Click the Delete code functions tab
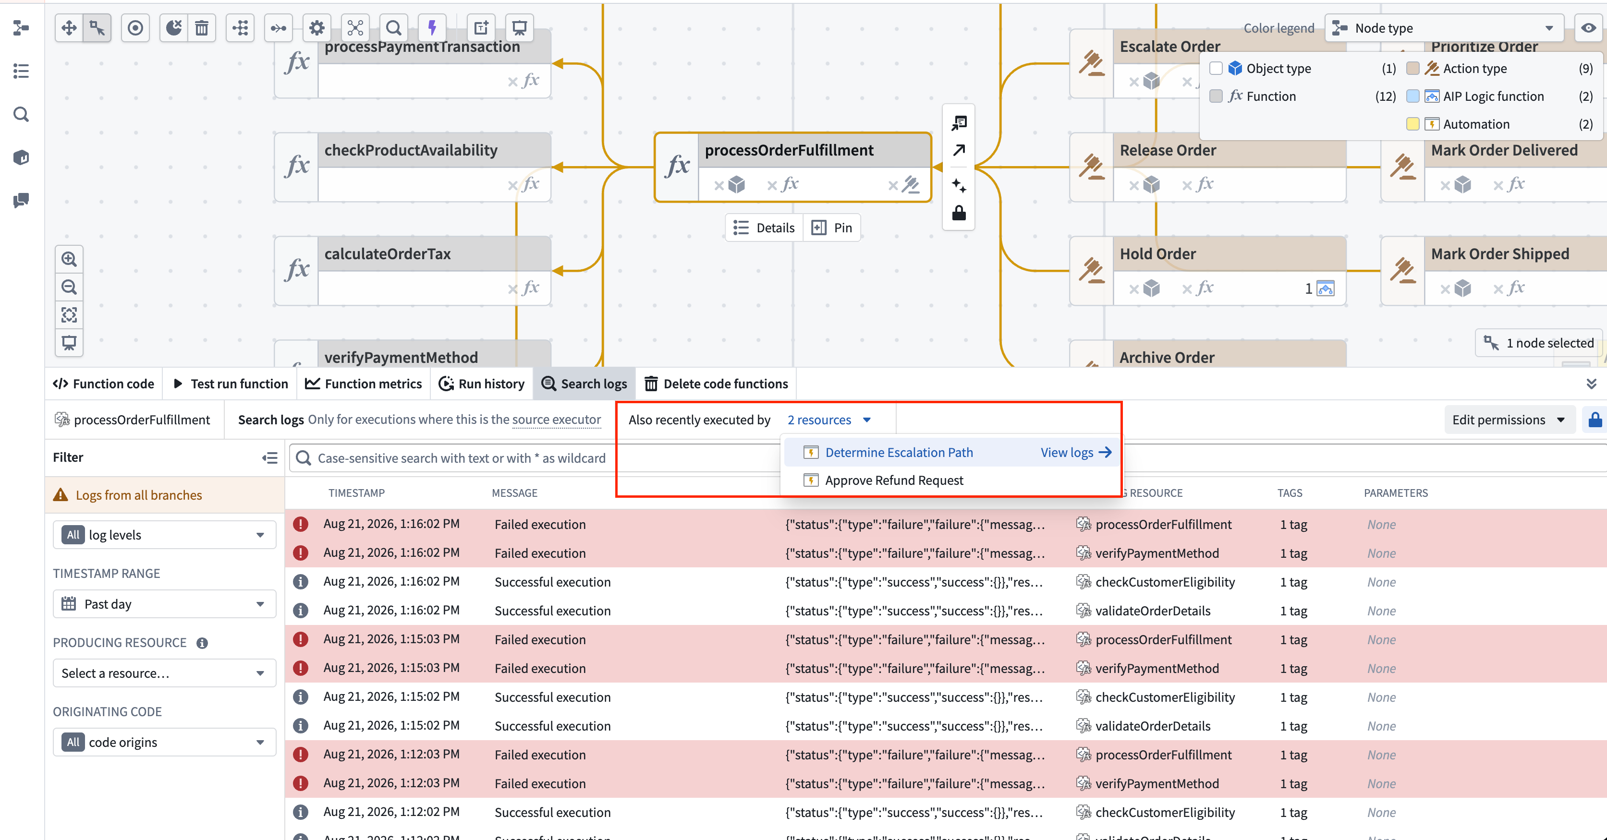Viewport: 1607px width, 840px height. pyautogui.click(x=717, y=384)
